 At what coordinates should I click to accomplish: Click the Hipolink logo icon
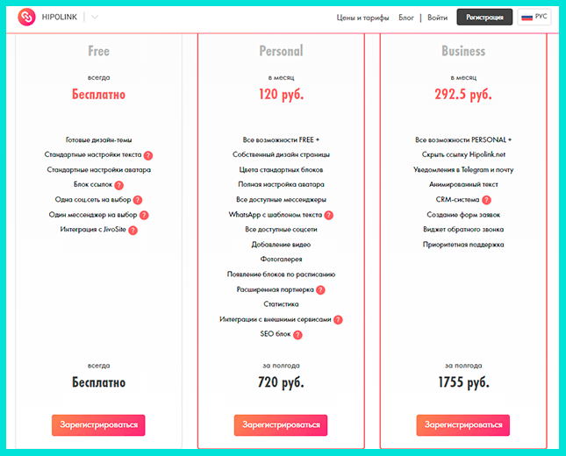[x=26, y=17]
